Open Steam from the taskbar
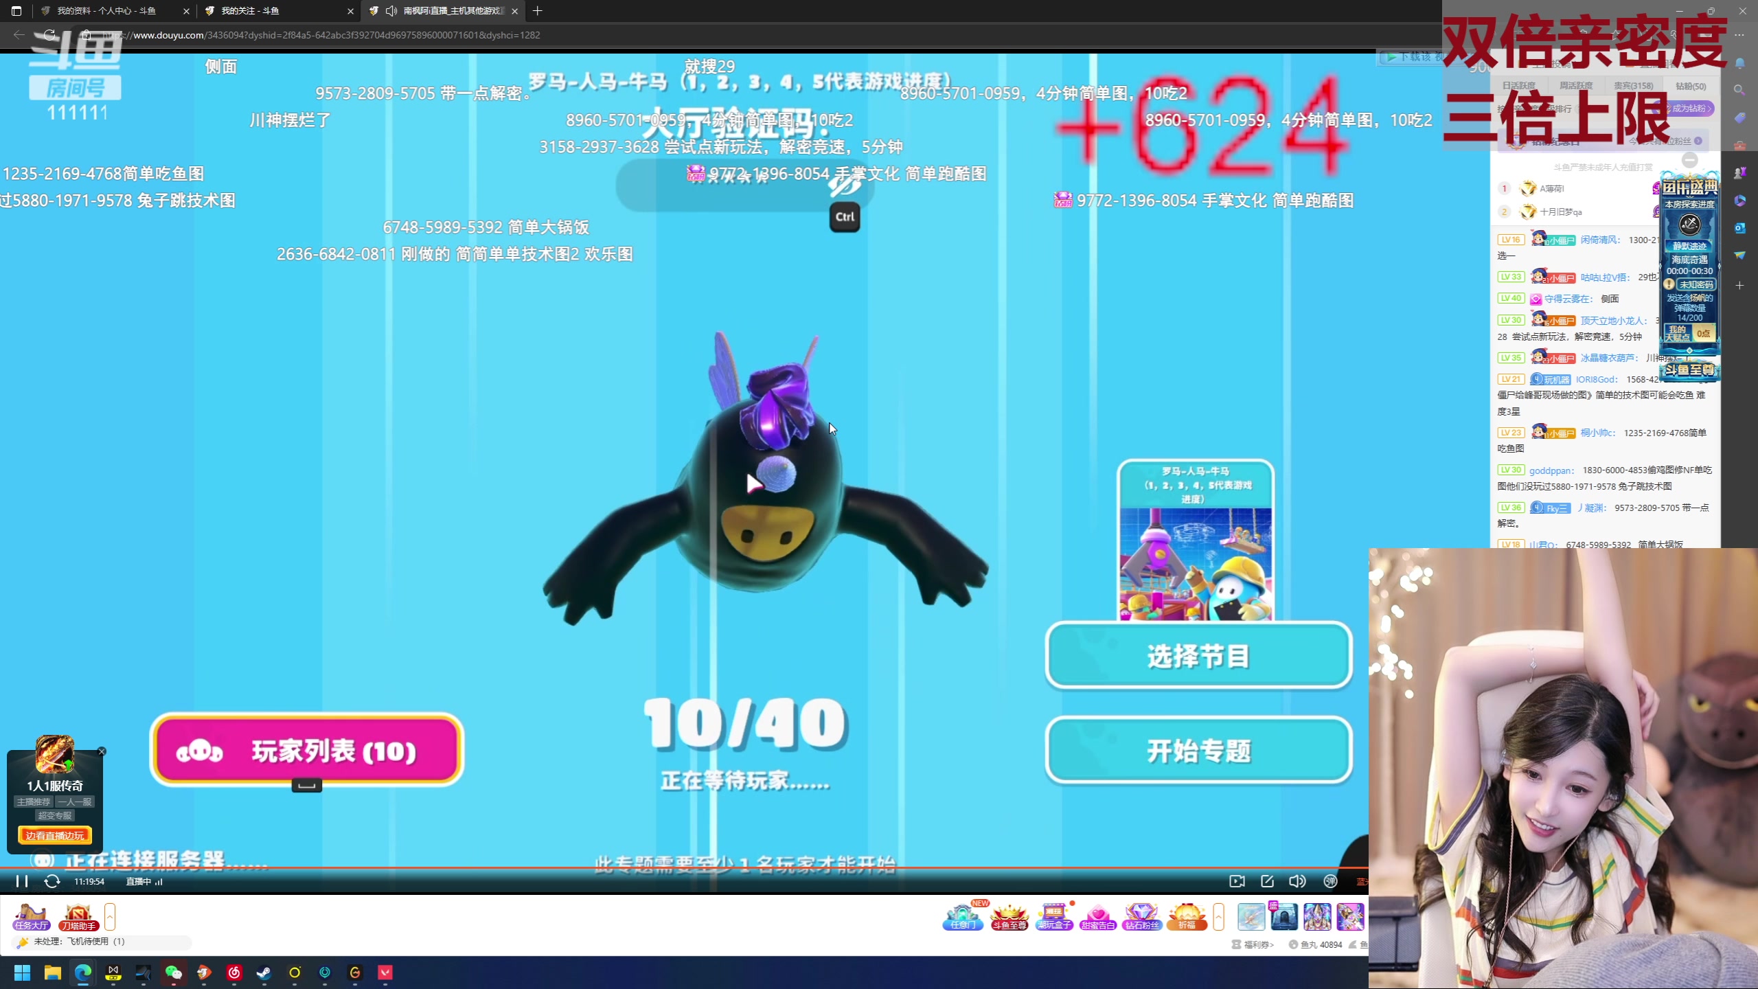This screenshot has width=1758, height=989. point(264,973)
